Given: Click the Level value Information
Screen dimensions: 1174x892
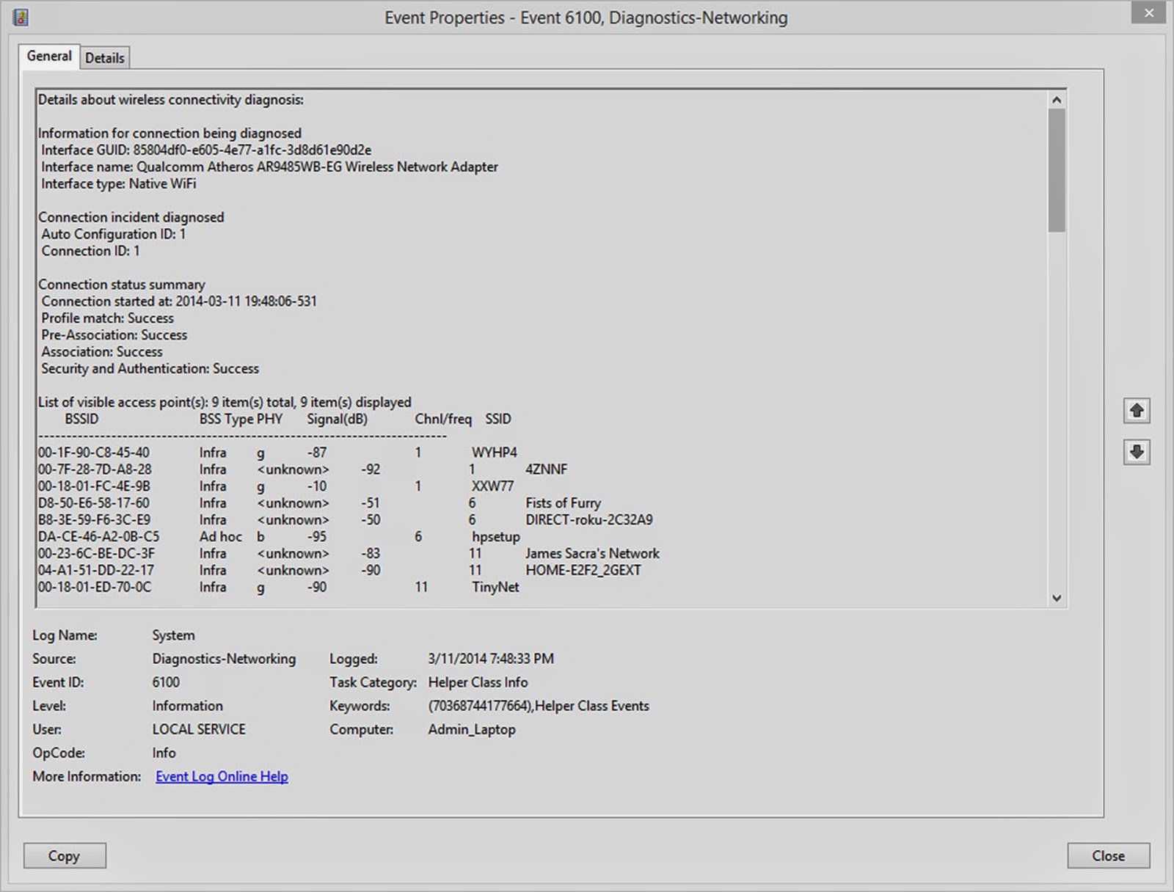Looking at the screenshot, I should [x=187, y=706].
